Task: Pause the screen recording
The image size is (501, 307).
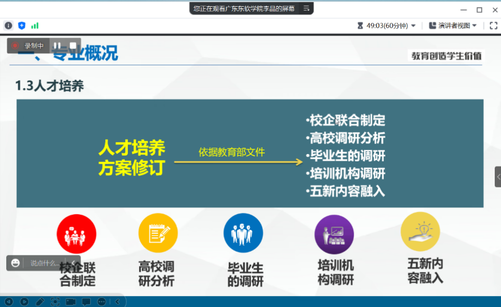Action: 57,45
